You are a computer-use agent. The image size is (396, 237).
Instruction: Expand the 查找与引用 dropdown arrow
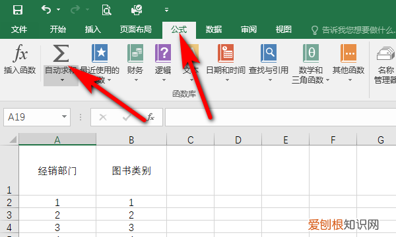point(270,80)
